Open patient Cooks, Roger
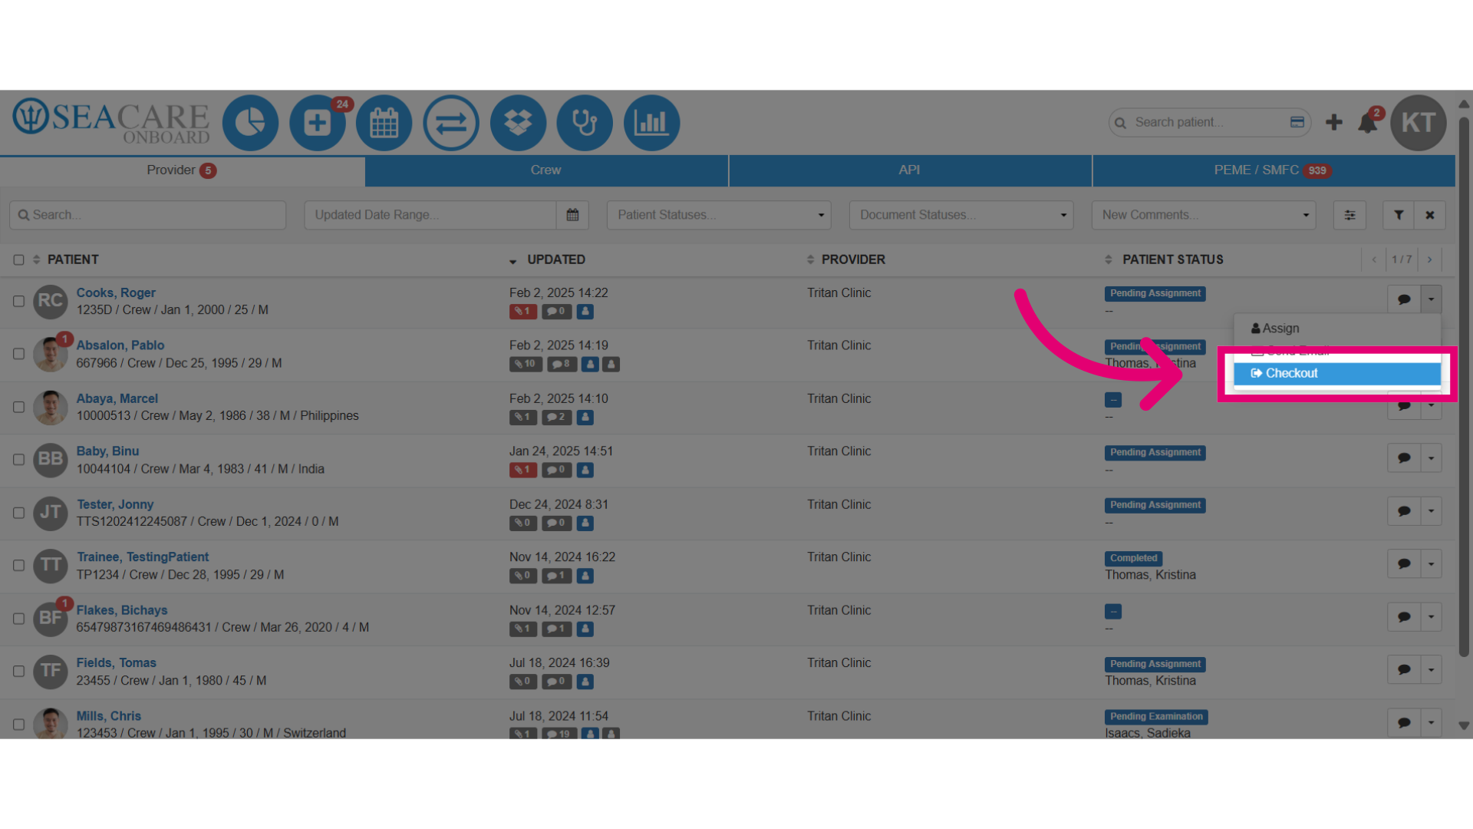Viewport: 1473px width, 829px height. (x=116, y=293)
